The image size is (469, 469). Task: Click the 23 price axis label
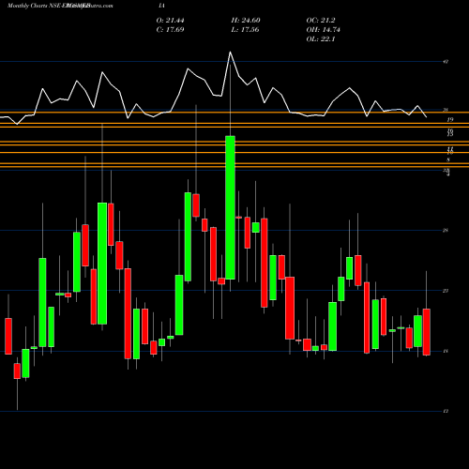(x=446, y=291)
